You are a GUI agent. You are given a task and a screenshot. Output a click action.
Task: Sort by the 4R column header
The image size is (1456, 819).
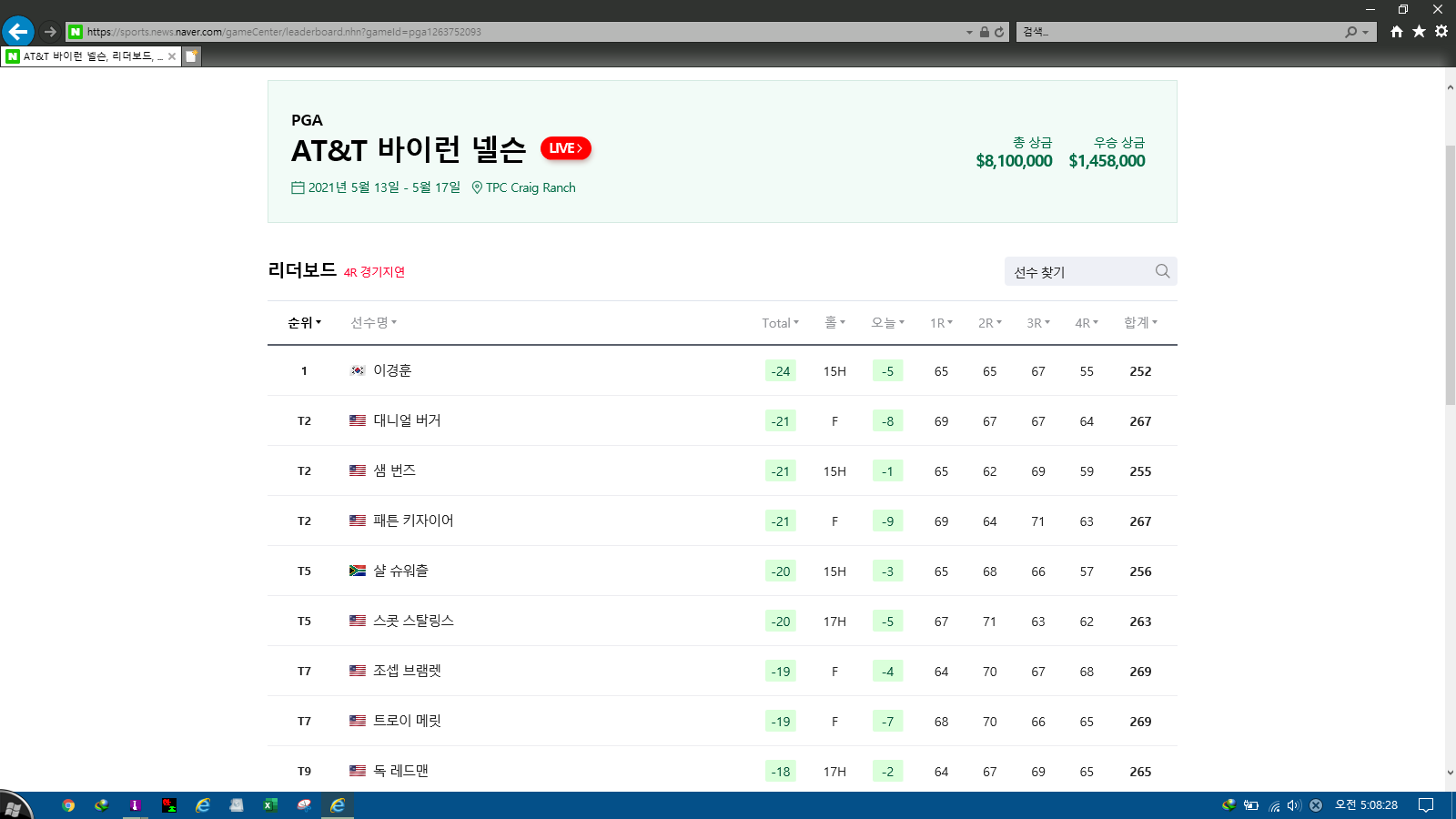click(1087, 323)
